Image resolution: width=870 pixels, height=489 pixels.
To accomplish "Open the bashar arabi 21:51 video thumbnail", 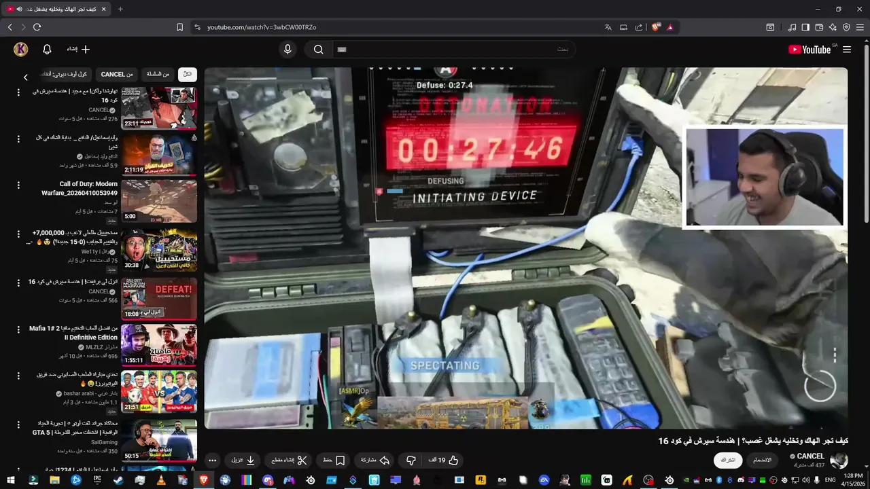I will pos(159,391).
